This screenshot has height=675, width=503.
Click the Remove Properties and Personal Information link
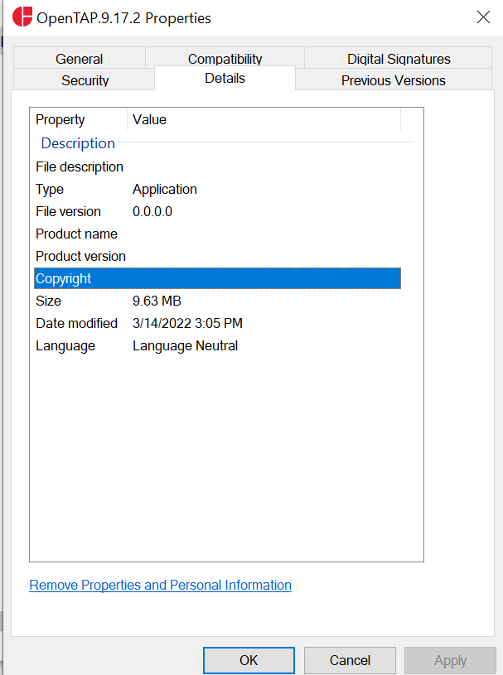[x=160, y=585]
